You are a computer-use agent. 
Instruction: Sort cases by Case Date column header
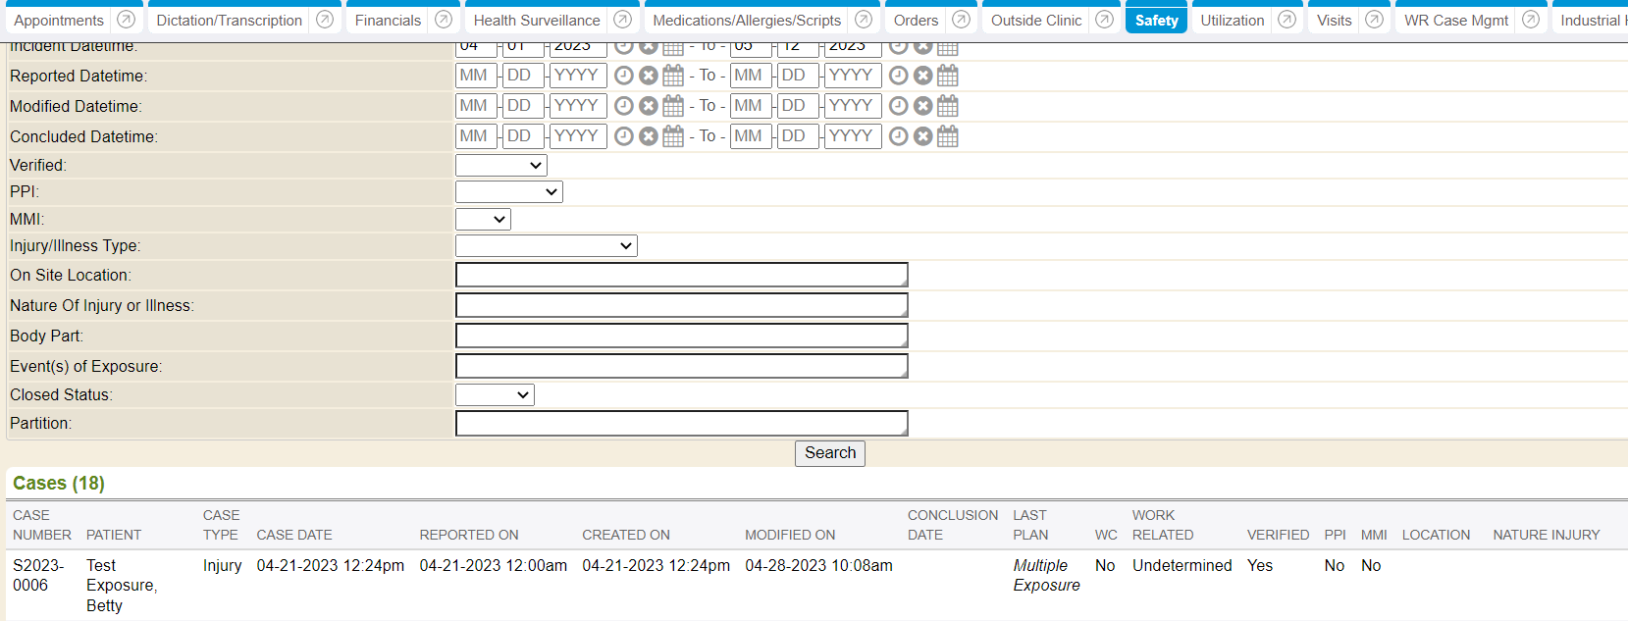293,535
